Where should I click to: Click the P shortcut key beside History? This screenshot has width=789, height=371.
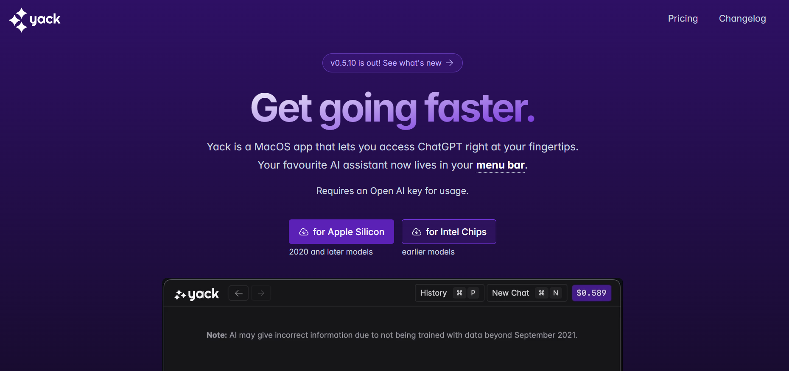pos(473,293)
